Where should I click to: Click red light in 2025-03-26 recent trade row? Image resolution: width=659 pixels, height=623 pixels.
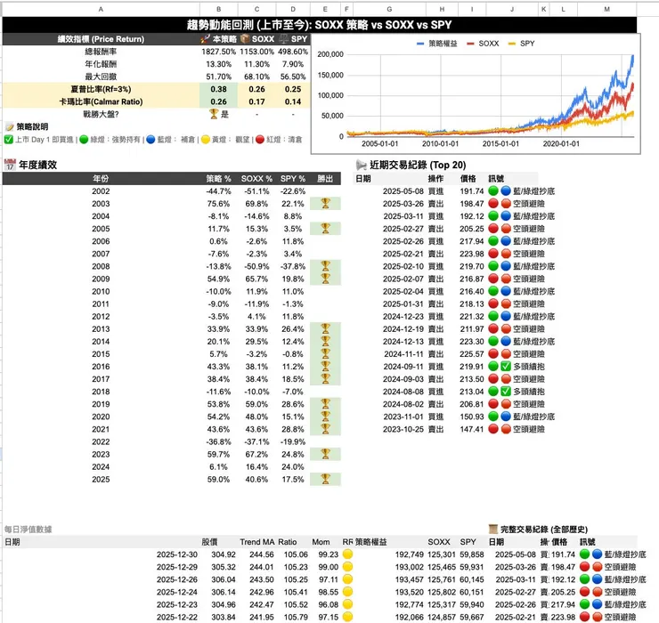[493, 203]
